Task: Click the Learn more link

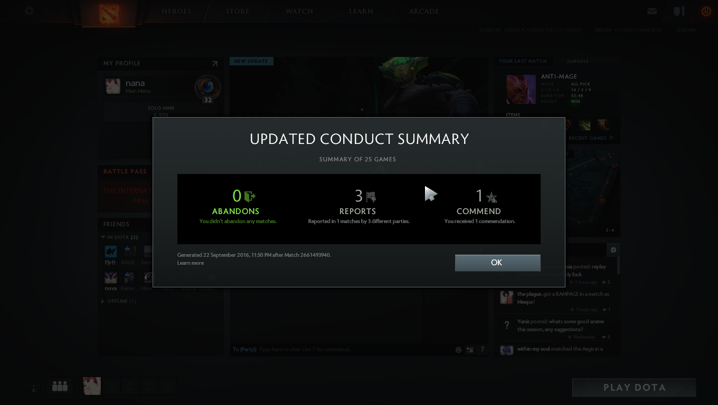Action: [191, 263]
